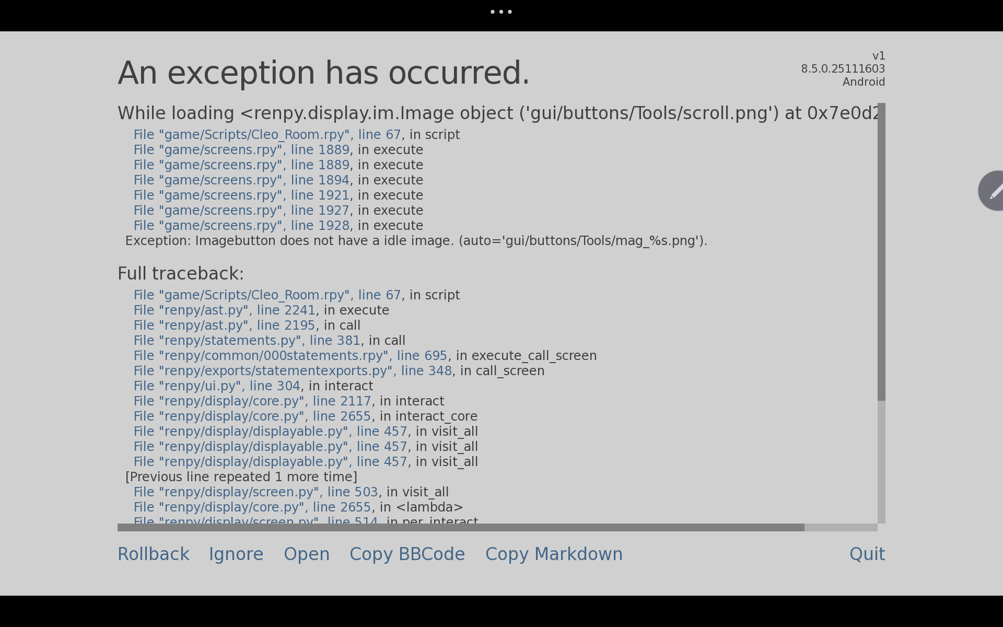
Task: Copy the traceback as BBCode
Action: (407, 554)
